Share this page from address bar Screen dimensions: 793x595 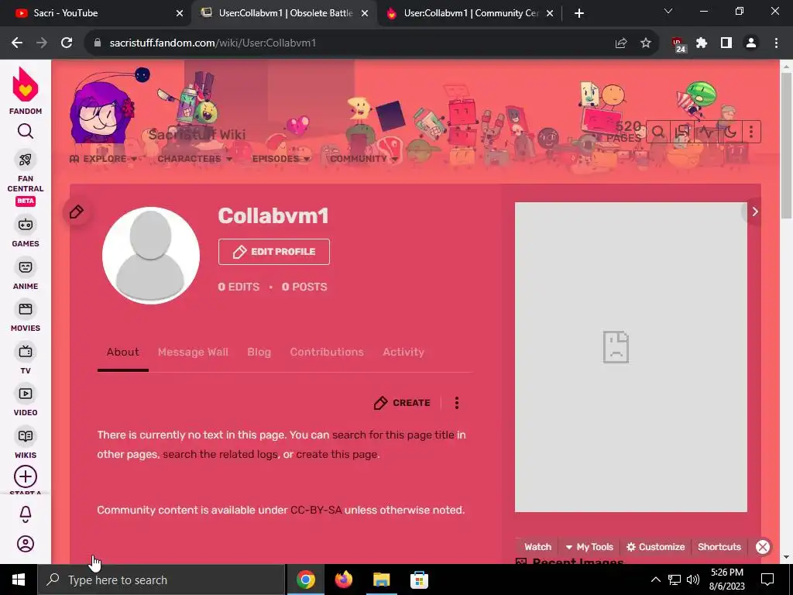point(621,43)
